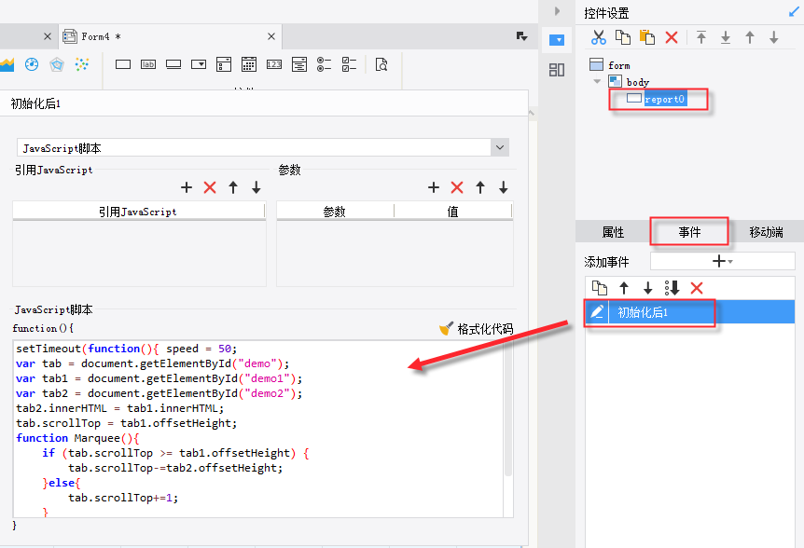
Task: Delete selected widget with red X icon
Action: pyautogui.click(x=672, y=37)
